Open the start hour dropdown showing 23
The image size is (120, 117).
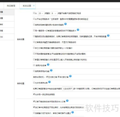pos(41,13)
